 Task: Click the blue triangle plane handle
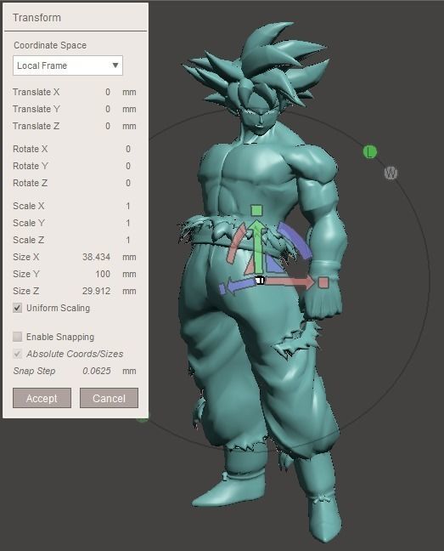[x=274, y=265]
